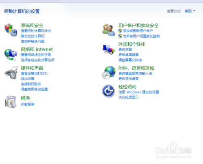The width and height of the screenshot is (203, 164).
Task: Click 更改显示语言 link
Action: 129,79
